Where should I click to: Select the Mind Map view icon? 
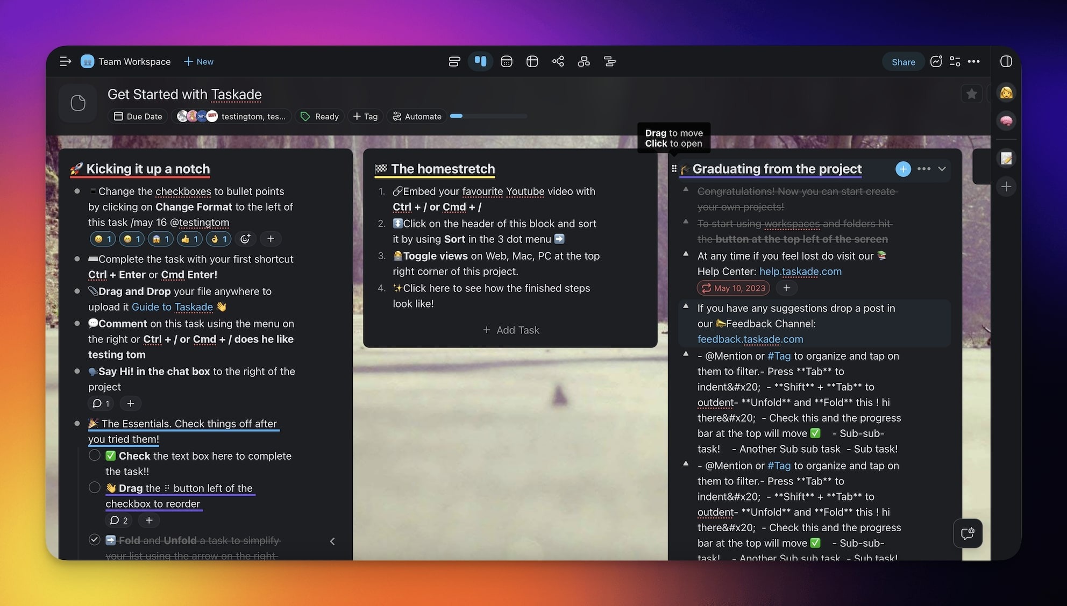[x=558, y=62]
